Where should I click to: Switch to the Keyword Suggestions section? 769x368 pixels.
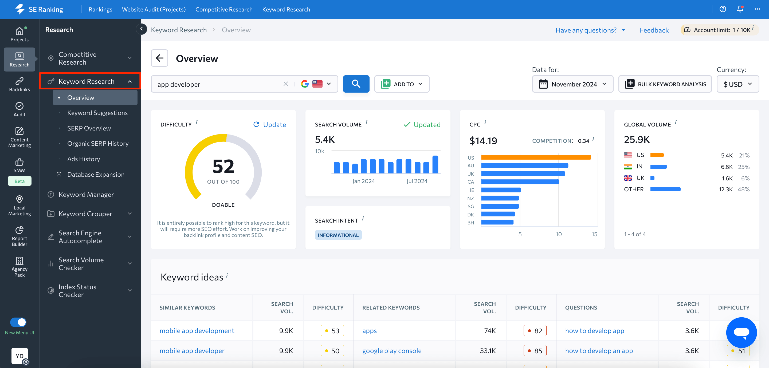point(97,113)
